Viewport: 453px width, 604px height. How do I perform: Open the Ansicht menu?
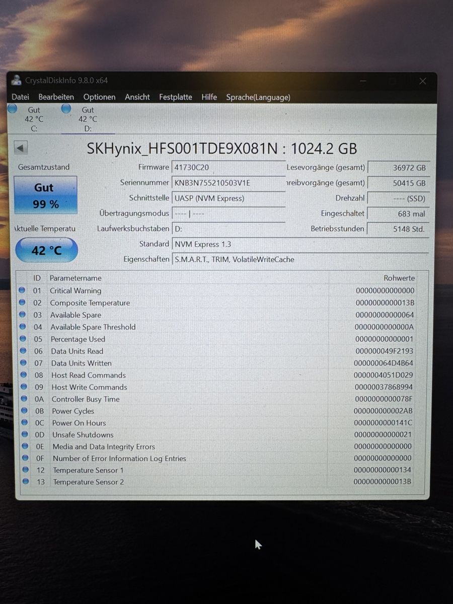coord(137,97)
